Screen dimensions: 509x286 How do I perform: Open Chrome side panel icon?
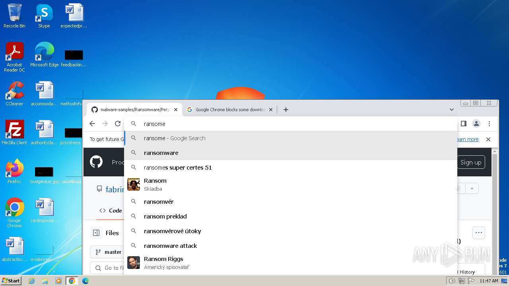(463, 124)
